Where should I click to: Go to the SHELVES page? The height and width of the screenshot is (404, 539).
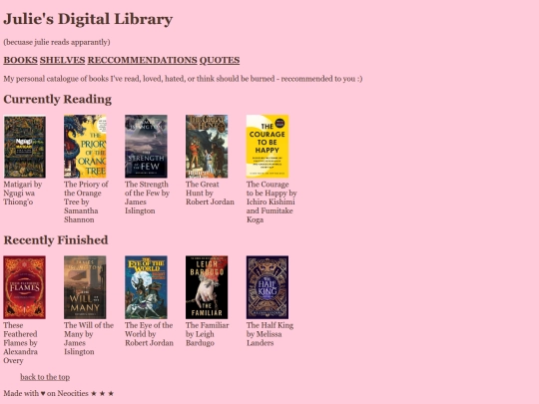pyautogui.click(x=62, y=60)
